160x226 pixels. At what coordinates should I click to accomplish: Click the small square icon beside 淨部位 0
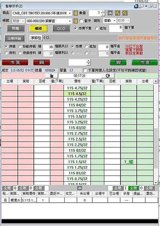pyautogui.click(x=48, y=38)
